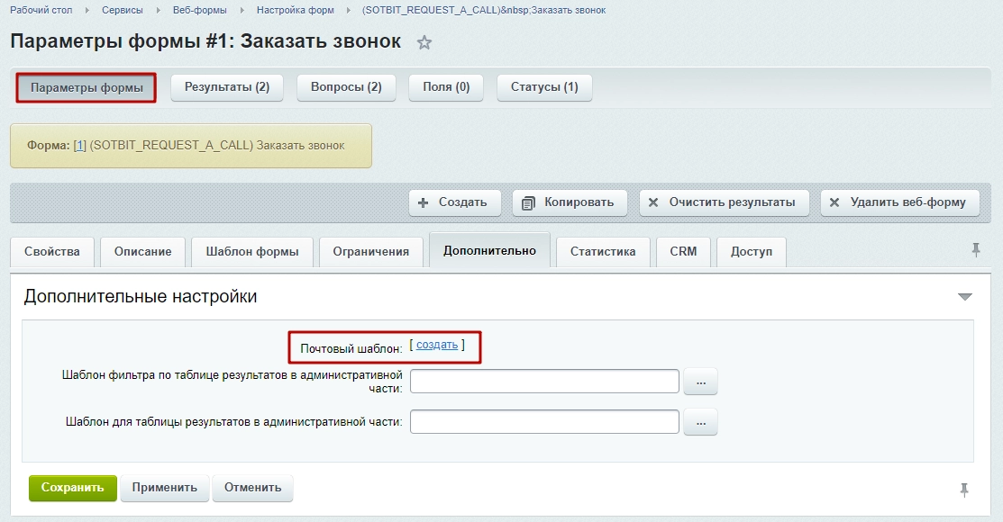Click the Отменить button
The height and width of the screenshot is (522, 1003).
(x=252, y=488)
